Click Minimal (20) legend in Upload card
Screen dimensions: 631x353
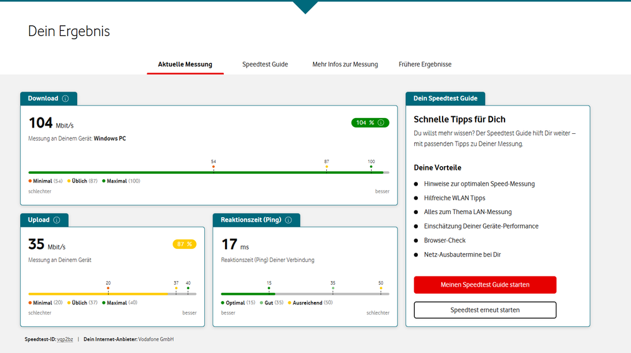pyautogui.click(x=46, y=302)
